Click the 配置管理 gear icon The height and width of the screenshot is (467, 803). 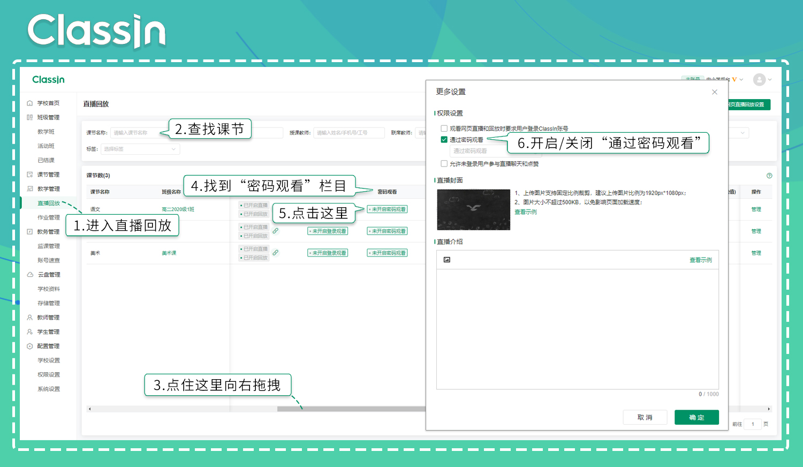[30, 346]
